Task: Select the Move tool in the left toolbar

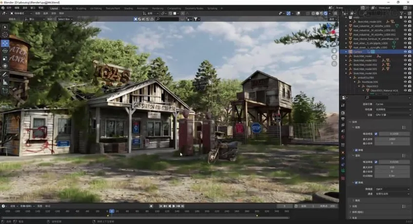Action: point(5,43)
